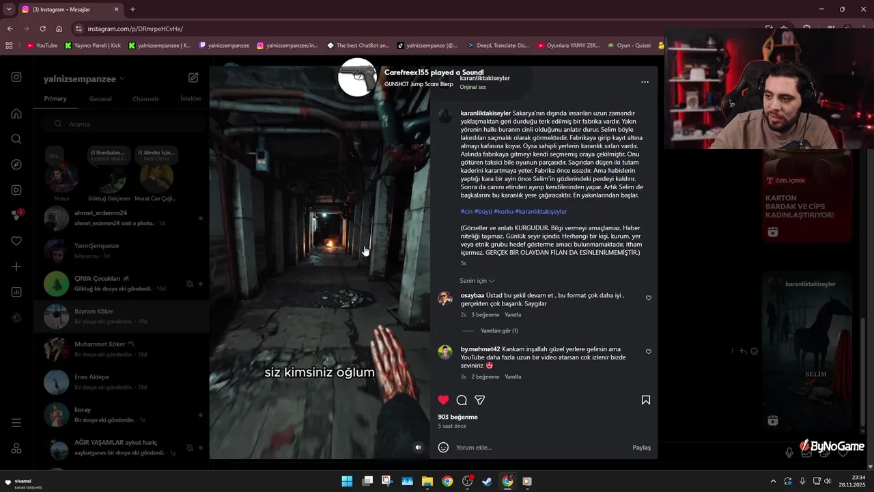This screenshot has height=492, width=874.
Task: View '903 beğenme' likes list
Action: point(457,417)
